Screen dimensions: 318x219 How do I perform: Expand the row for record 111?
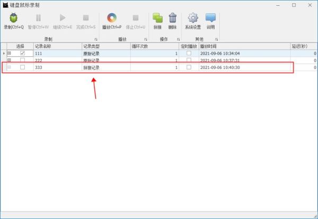(9, 53)
